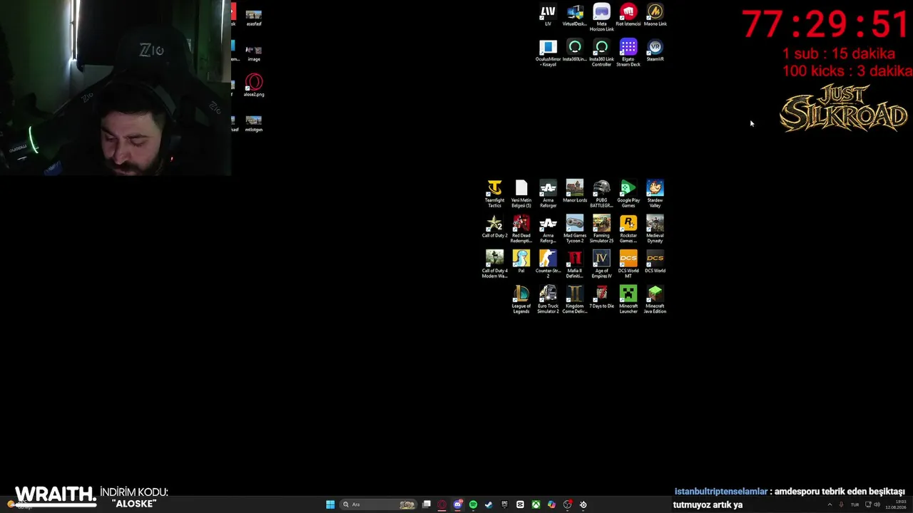The height and width of the screenshot is (513, 913).
Task: Open the Xbox app from taskbar
Action: tap(536, 504)
